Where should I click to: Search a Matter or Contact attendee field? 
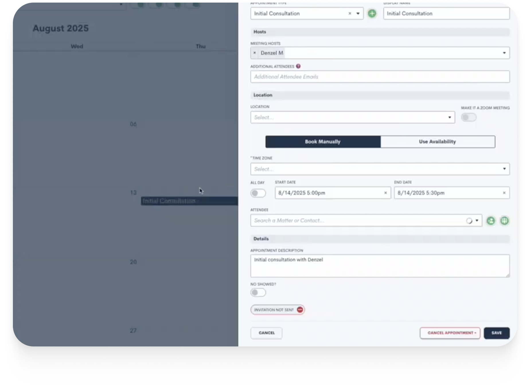366,221
